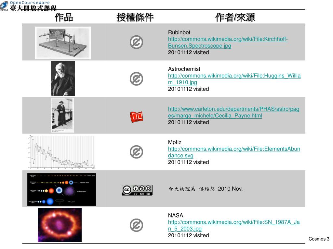Select the bearded man portrait thumbnail
333x249 pixels.
point(63,78)
